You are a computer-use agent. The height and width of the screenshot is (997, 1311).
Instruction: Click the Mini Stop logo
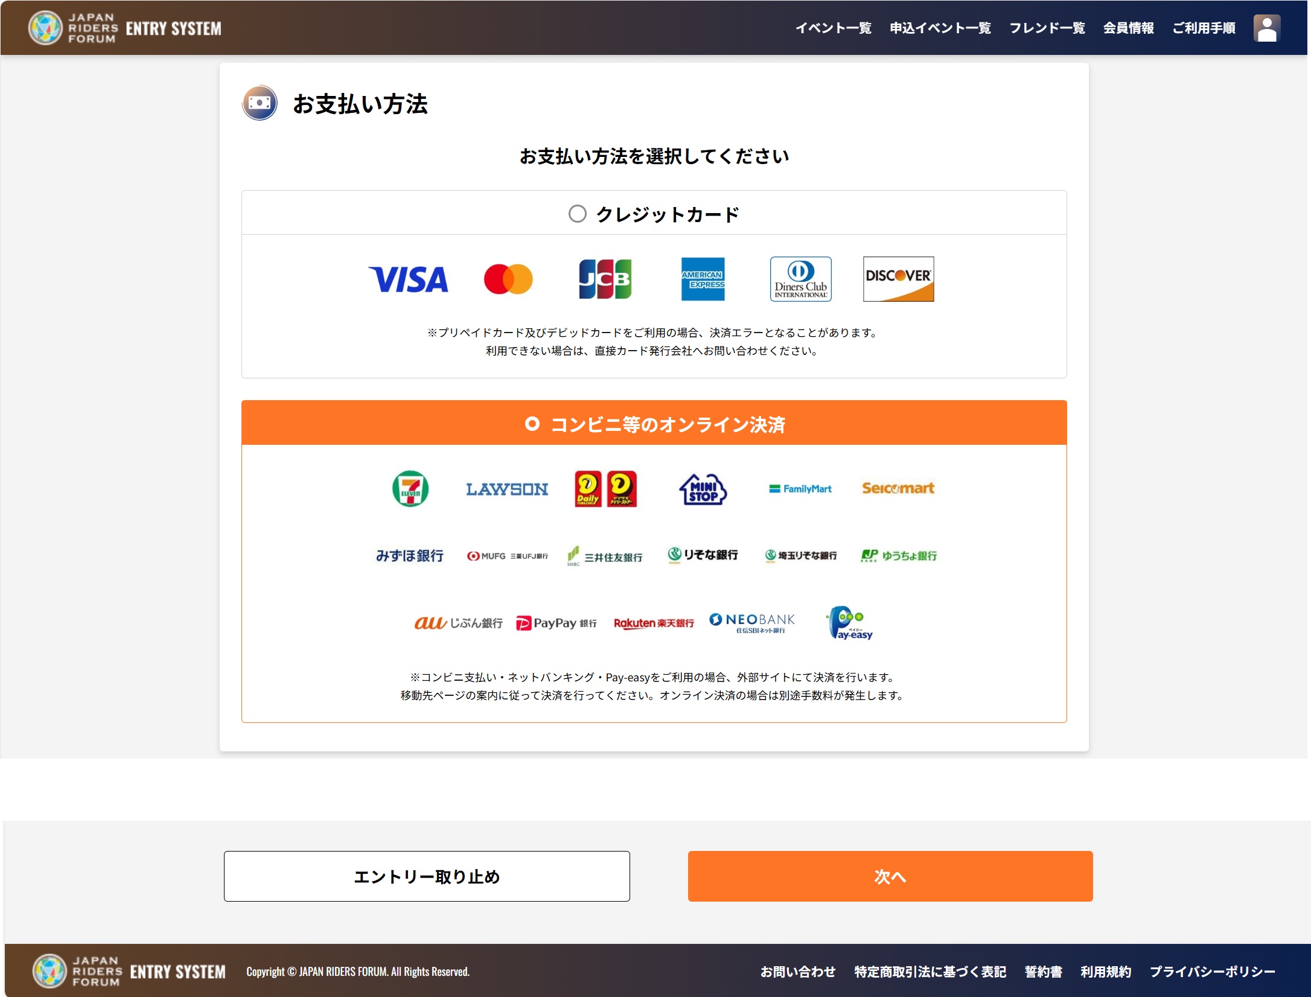[703, 488]
